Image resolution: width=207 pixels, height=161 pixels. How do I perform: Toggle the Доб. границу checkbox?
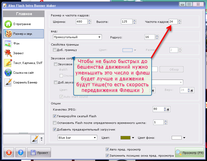[x=55, y=50]
